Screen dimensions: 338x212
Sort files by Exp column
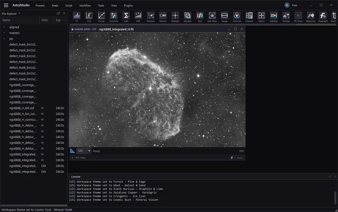(61, 20)
